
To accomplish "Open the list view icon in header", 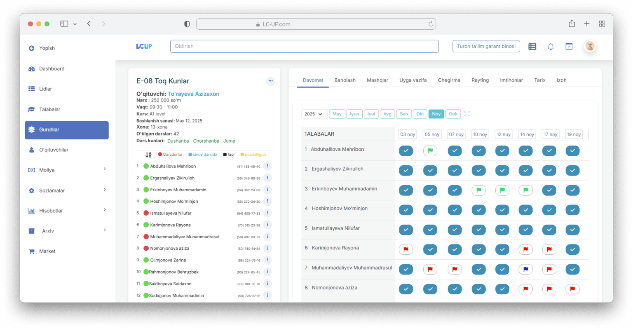I will pos(532,47).
